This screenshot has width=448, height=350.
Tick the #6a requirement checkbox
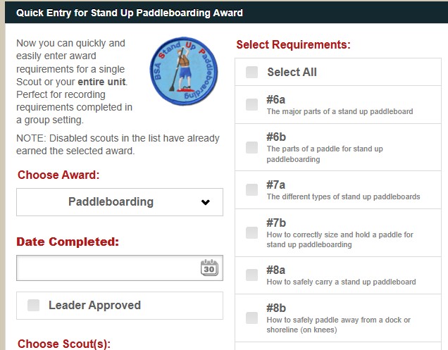251,104
